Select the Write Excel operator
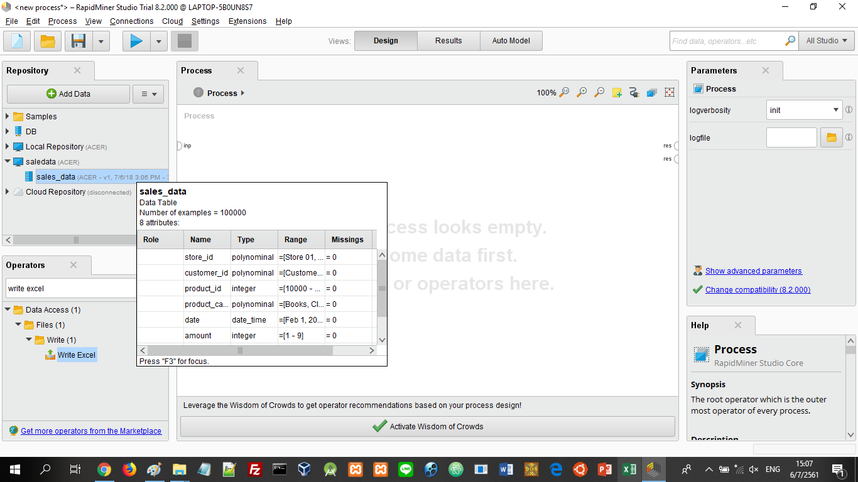The width and height of the screenshot is (858, 482). pos(76,355)
